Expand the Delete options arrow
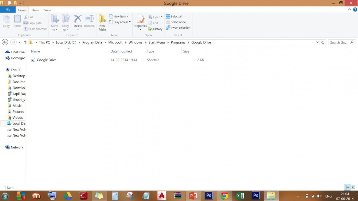 click(x=78, y=29)
